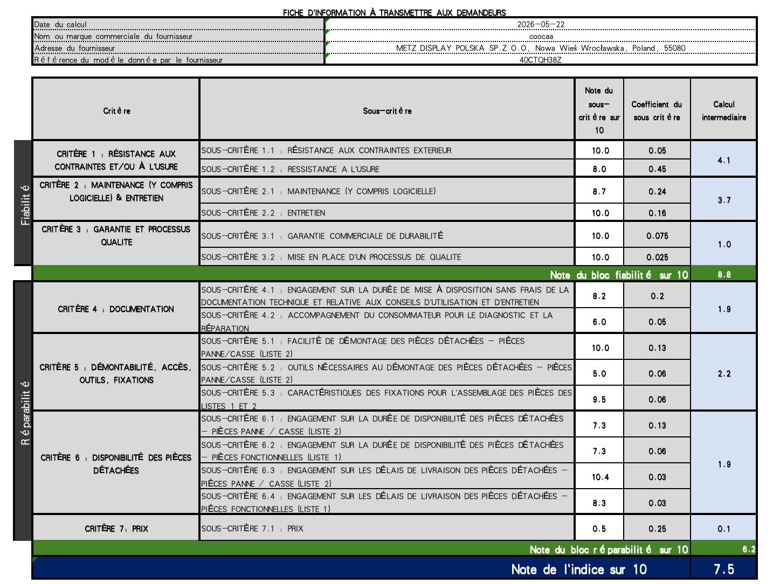Select the METZ DISPLAY POLSKA address cell
Viewport: 773px width, 584px height.
coord(541,48)
